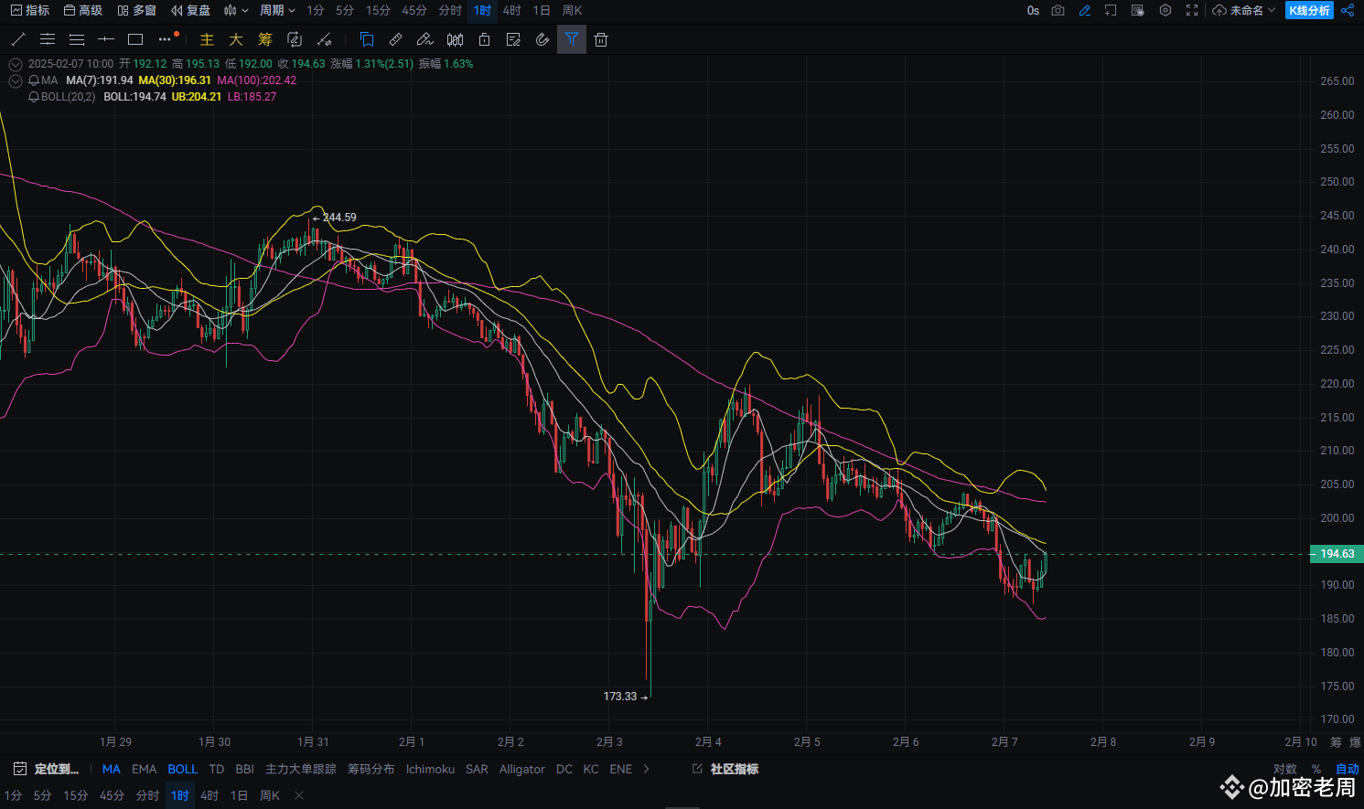Select the rectangle drawing tool
The width and height of the screenshot is (1364, 809).
(135, 39)
